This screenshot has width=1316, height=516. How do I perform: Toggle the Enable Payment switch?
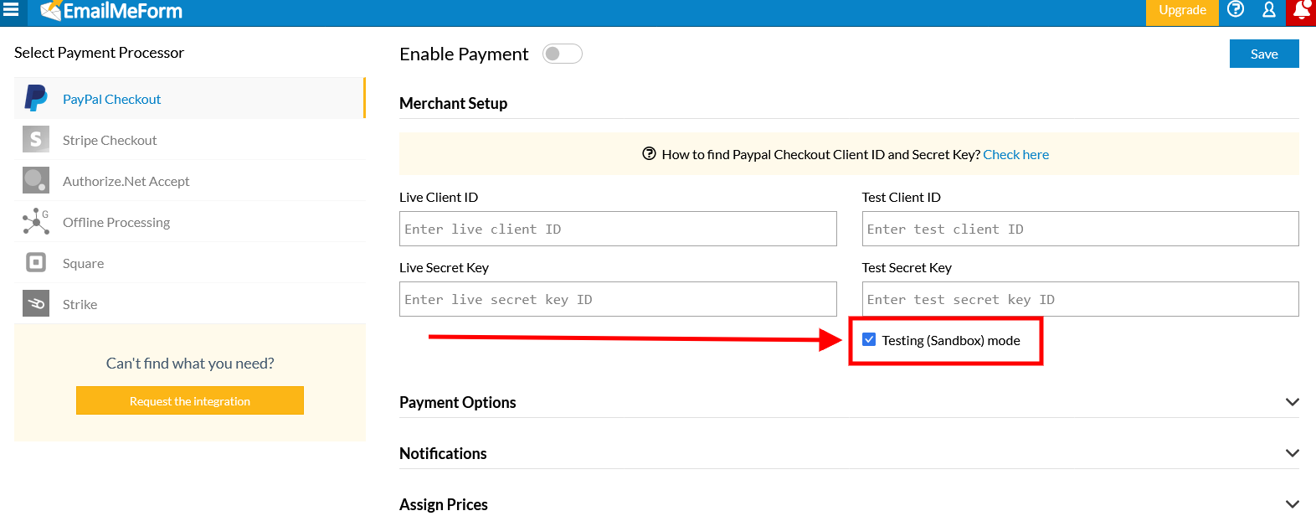pyautogui.click(x=563, y=54)
